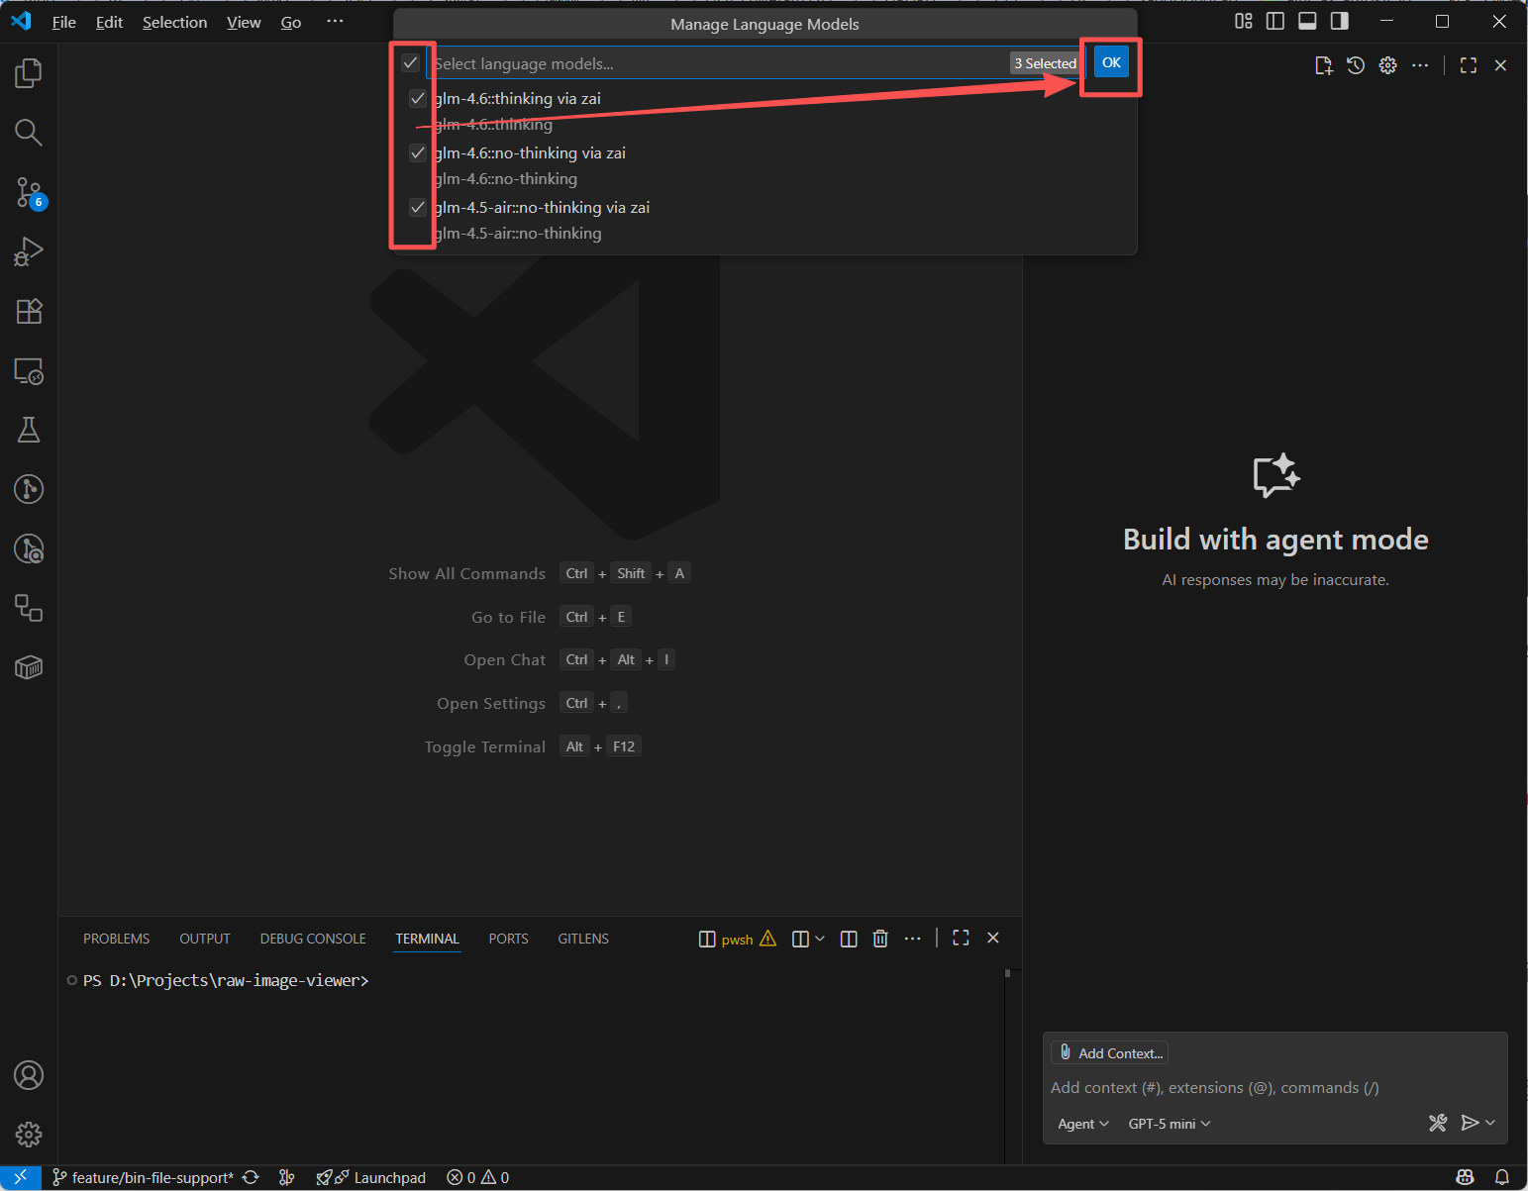
Task: Split the terminal
Action: coord(849,939)
